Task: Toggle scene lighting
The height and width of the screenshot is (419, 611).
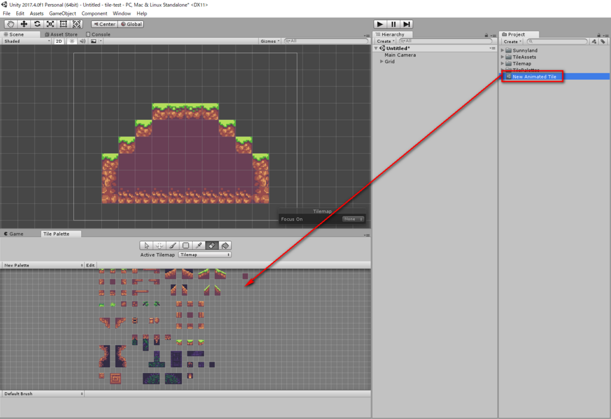Action: coord(72,41)
